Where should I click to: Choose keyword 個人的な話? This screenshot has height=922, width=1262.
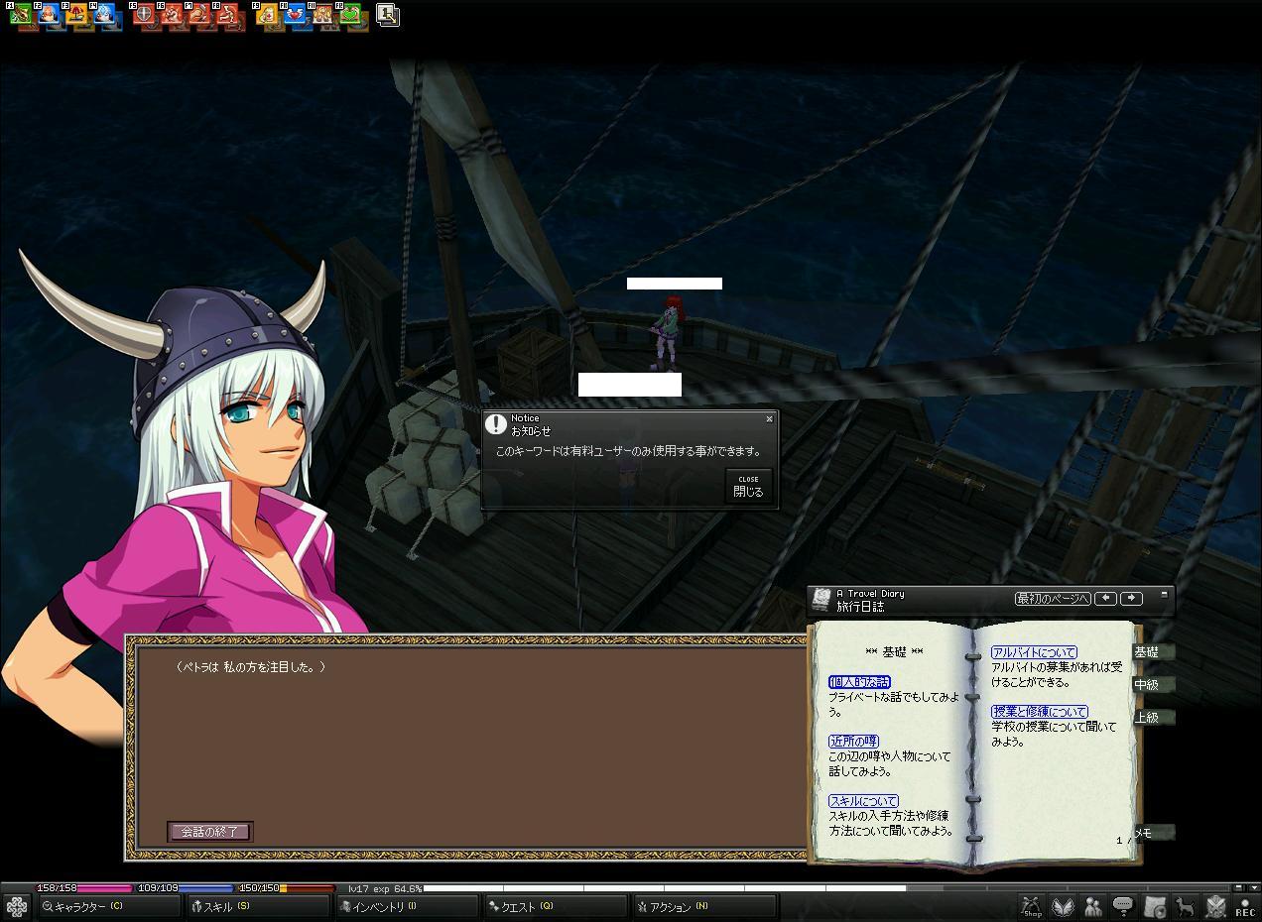coord(859,682)
